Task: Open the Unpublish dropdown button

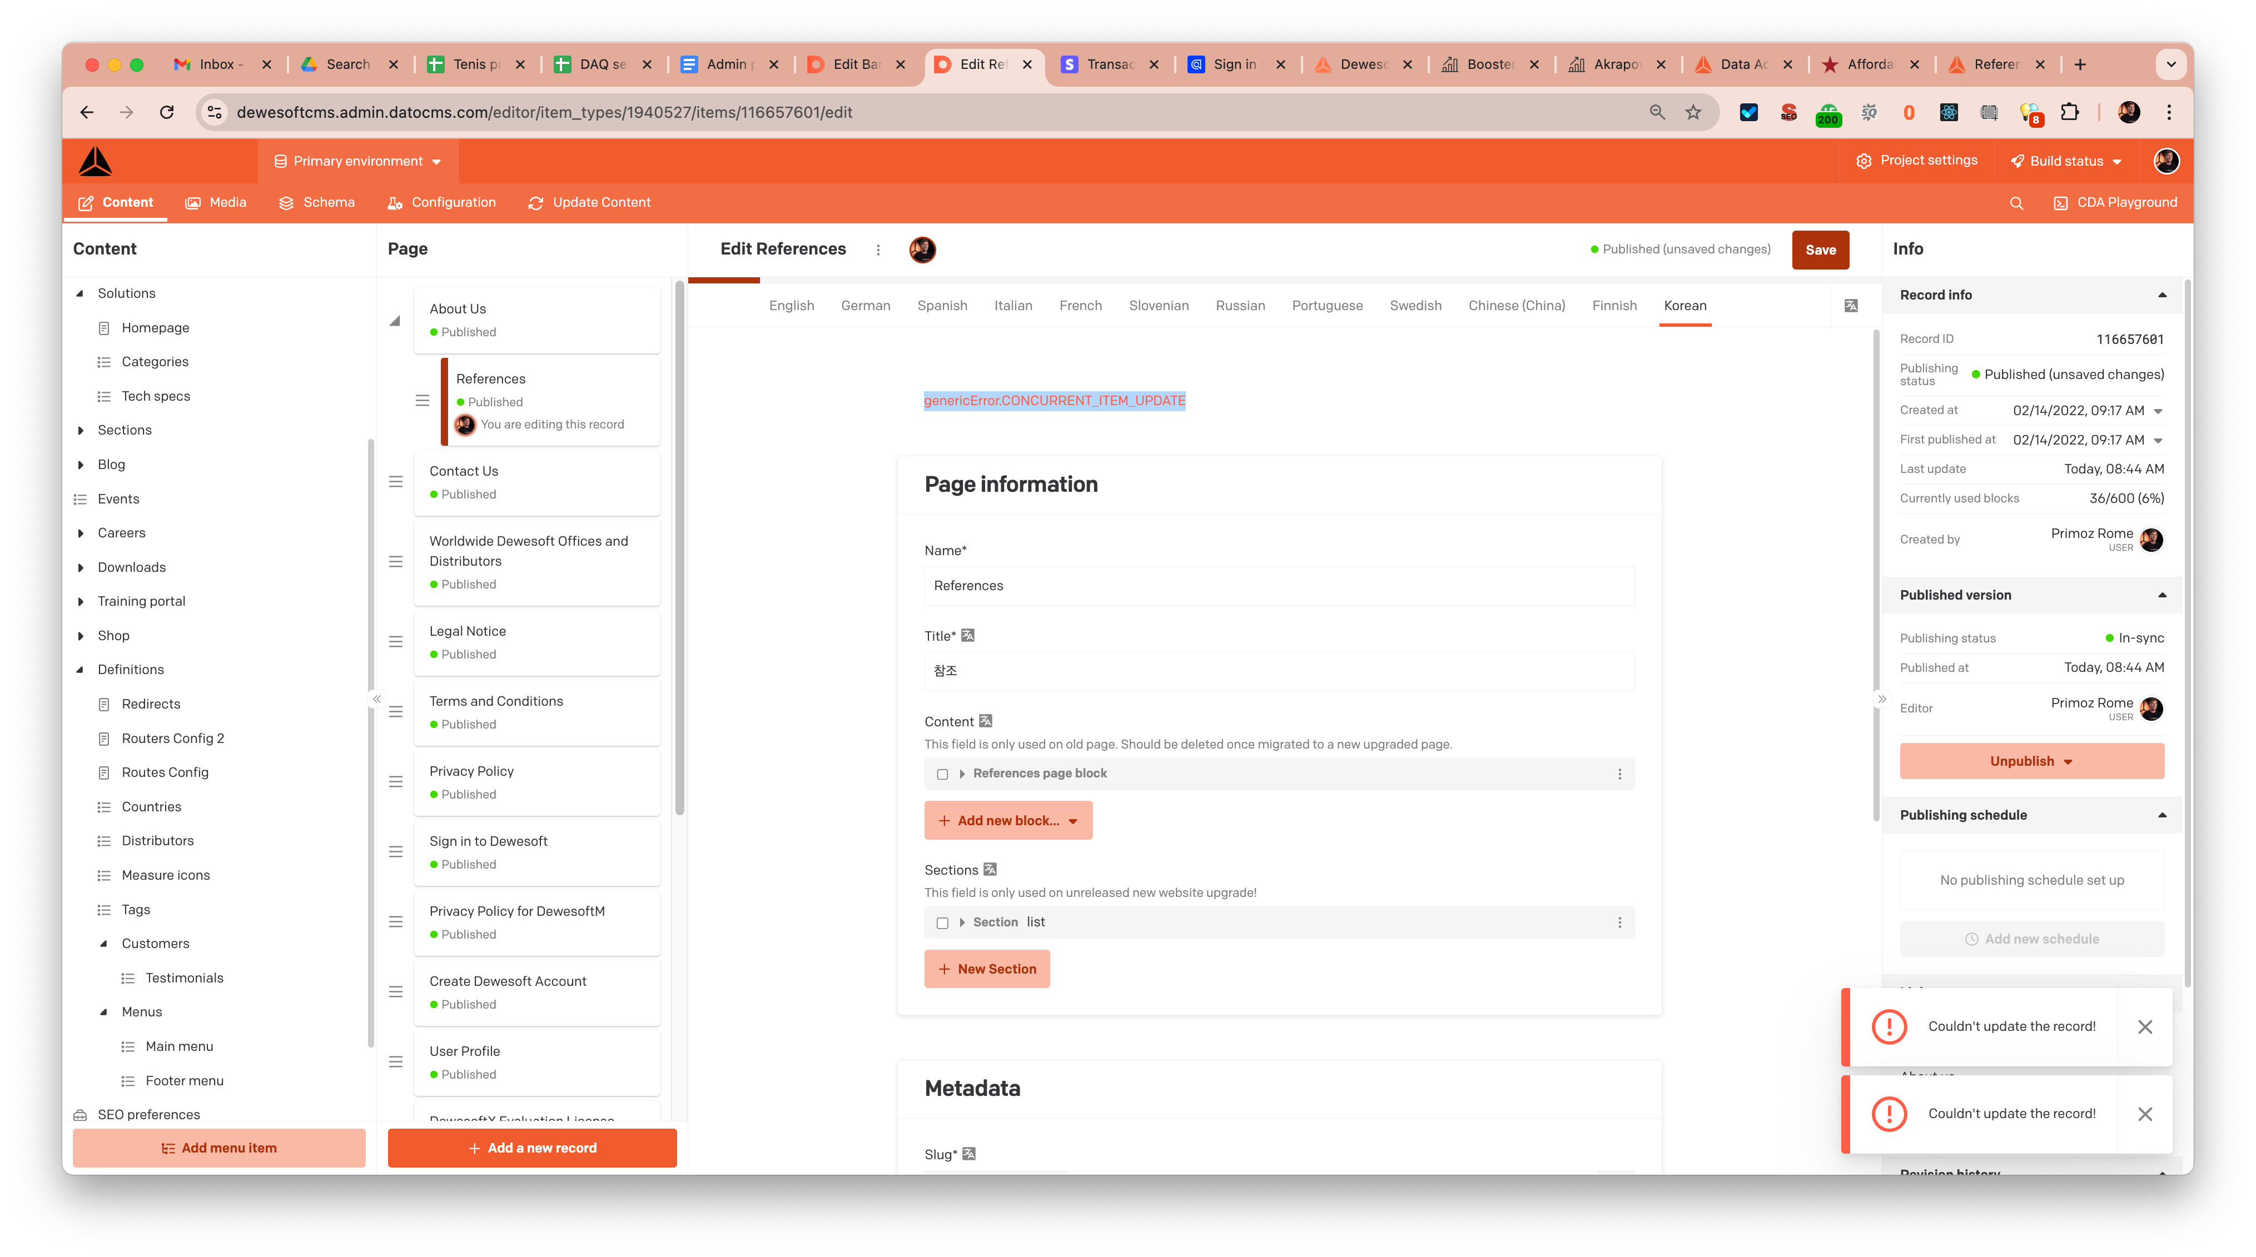Action: 2031,761
